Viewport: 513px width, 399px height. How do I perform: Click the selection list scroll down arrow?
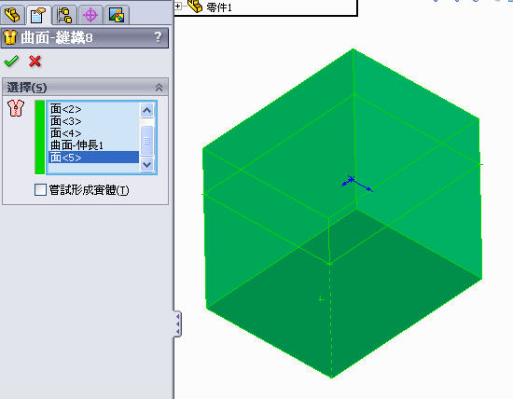click(146, 164)
